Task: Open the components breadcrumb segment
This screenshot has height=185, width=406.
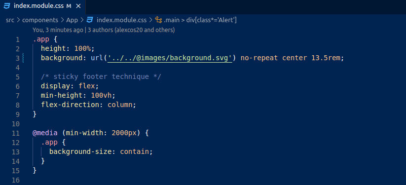Action: (40, 20)
